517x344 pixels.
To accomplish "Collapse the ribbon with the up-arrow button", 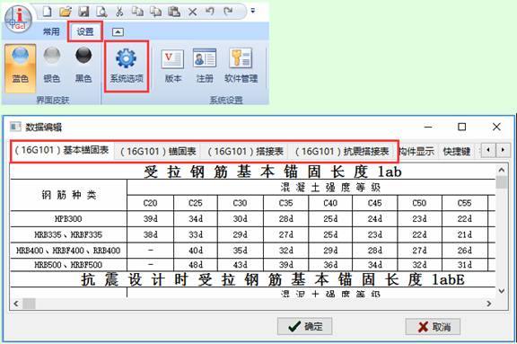I will point(118,32).
